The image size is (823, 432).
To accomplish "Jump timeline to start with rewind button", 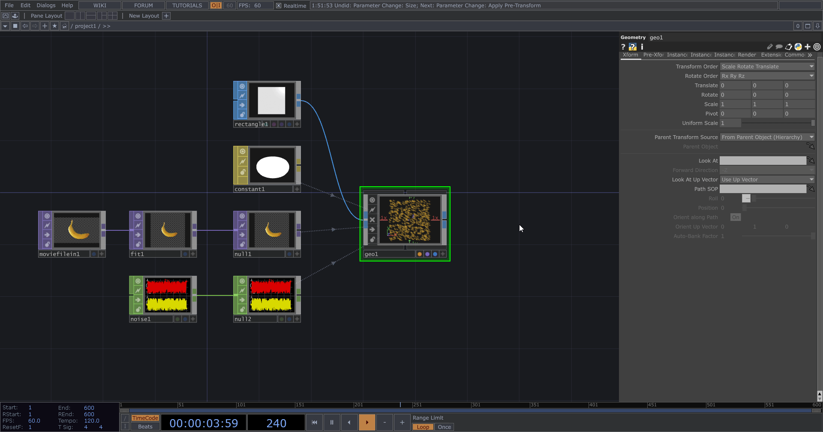I will (314, 423).
